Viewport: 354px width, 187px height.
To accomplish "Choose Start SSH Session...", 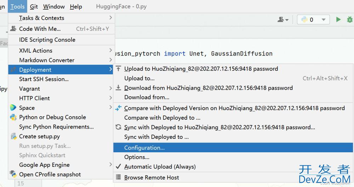I will click(61, 79).
